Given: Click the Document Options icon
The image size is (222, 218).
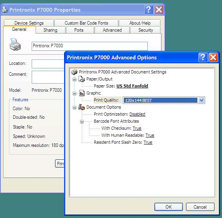Looking at the screenshot, I should click(x=82, y=107).
